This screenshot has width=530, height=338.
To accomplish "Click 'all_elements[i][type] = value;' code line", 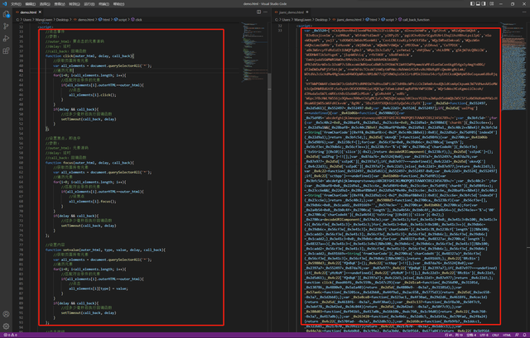I will point(99,288).
